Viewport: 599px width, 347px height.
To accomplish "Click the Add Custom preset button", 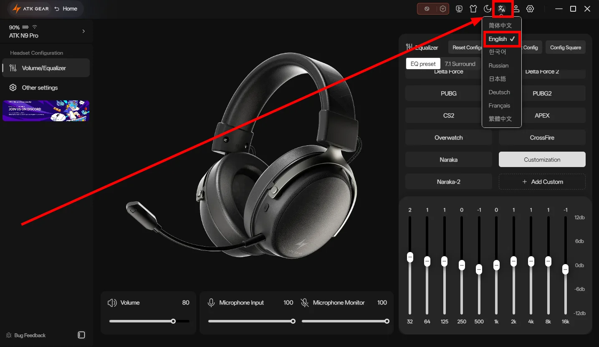I will pos(542,182).
